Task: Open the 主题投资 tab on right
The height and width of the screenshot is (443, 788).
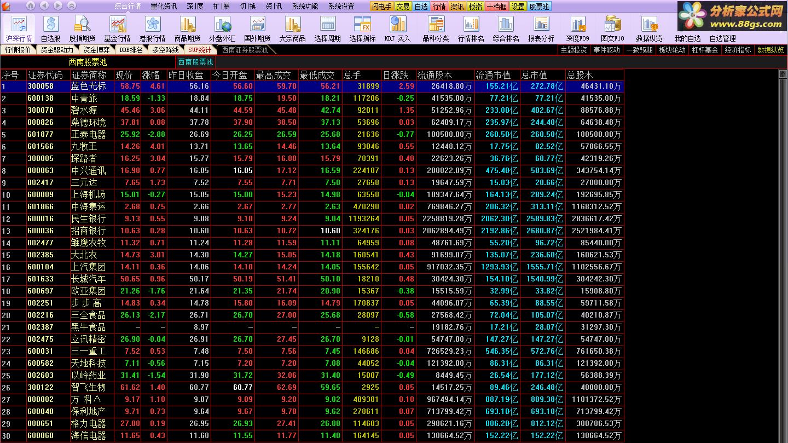Action: click(x=574, y=50)
